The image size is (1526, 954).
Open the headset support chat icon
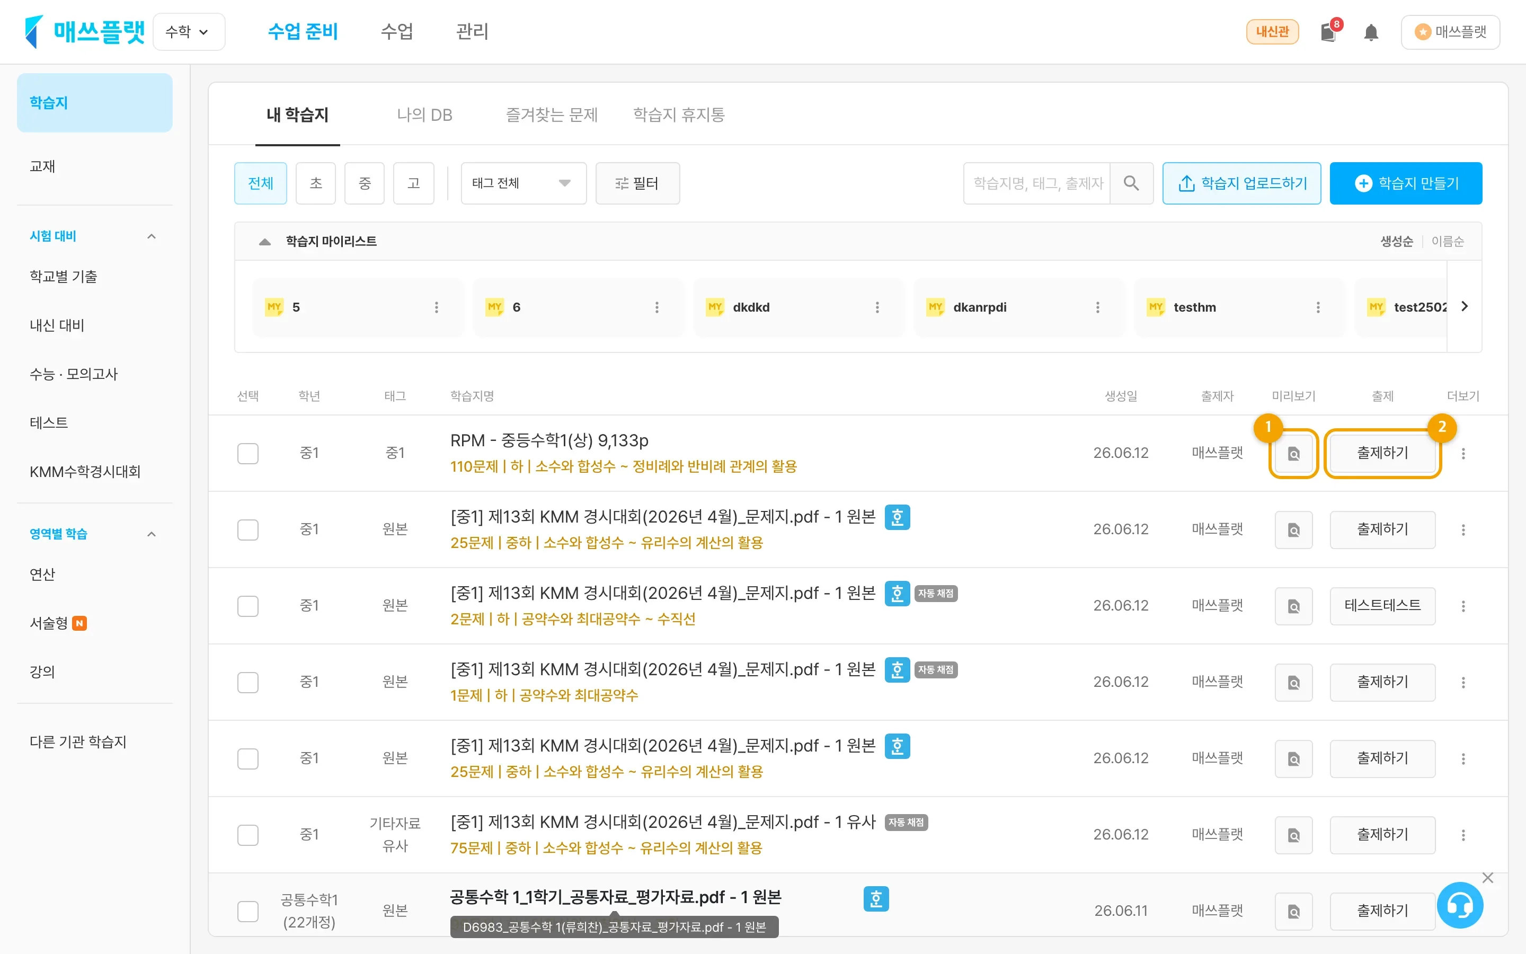click(x=1460, y=905)
